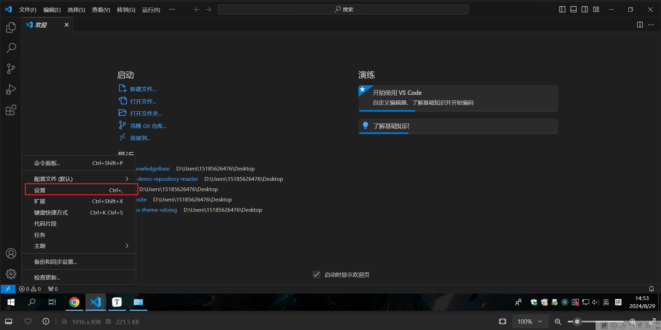Viewport: 661px width, 330px height.
Task: Expand 配置文件 (默认) submenu
Action: [79, 179]
